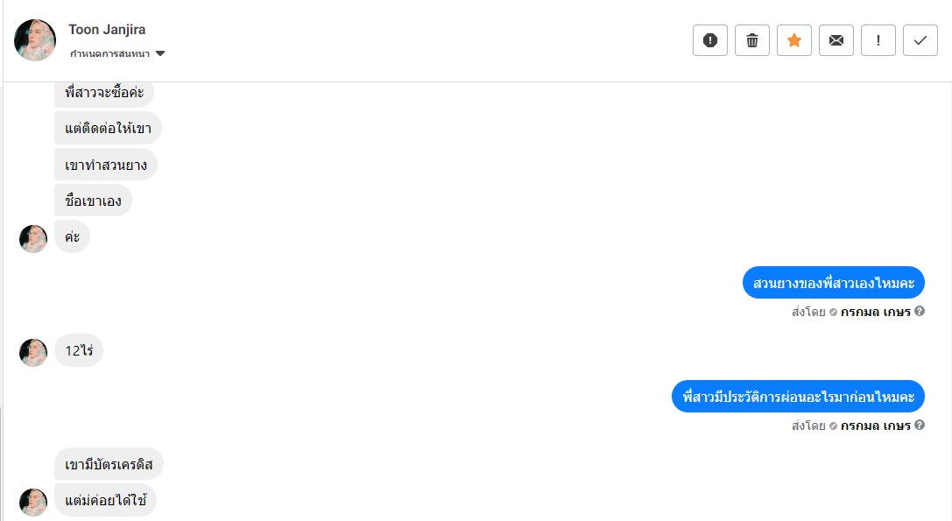Select the 12ไร่ message bubble

[x=79, y=352]
